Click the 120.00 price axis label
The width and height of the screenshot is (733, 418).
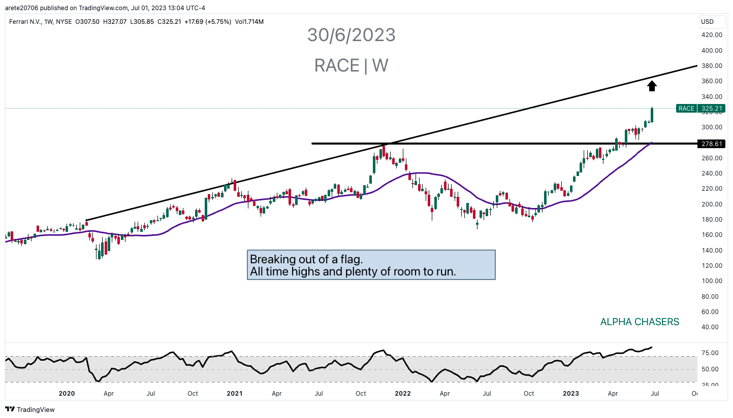712,266
